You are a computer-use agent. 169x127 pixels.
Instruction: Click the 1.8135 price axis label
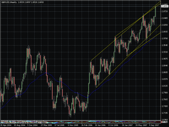click(165, 86)
